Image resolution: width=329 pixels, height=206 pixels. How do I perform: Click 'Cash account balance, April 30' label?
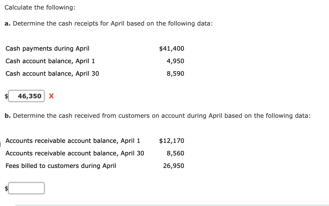[x=52, y=74]
